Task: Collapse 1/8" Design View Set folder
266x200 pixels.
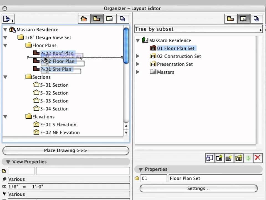Action: [x=5, y=37]
